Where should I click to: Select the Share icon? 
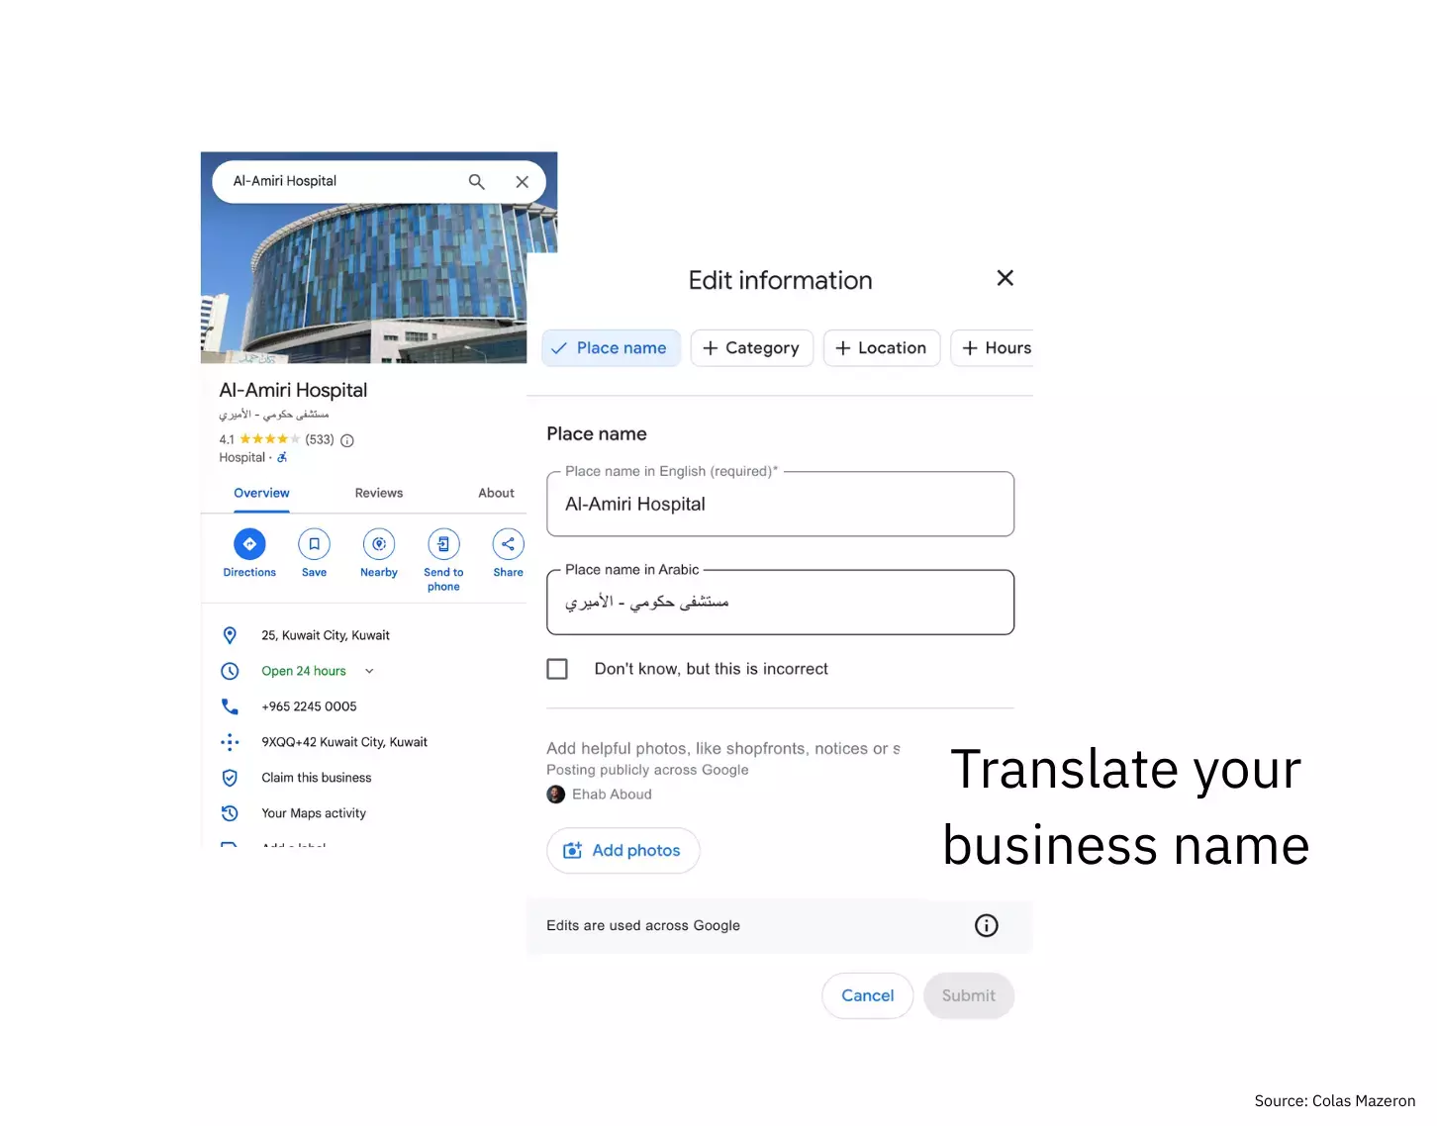point(507,543)
